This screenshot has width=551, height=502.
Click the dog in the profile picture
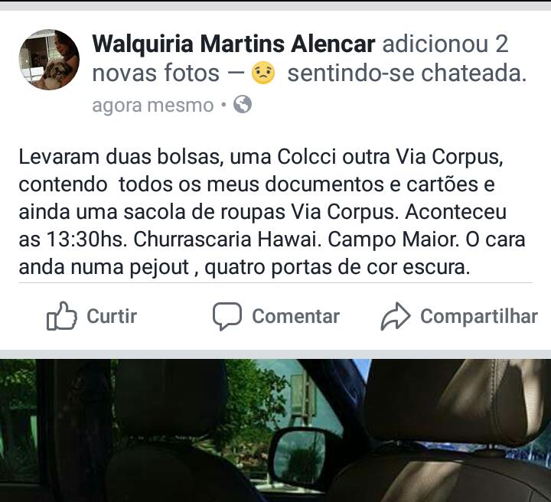click(56, 73)
